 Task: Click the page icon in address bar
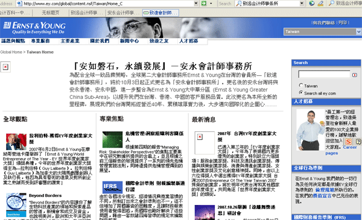[x=20, y=4]
